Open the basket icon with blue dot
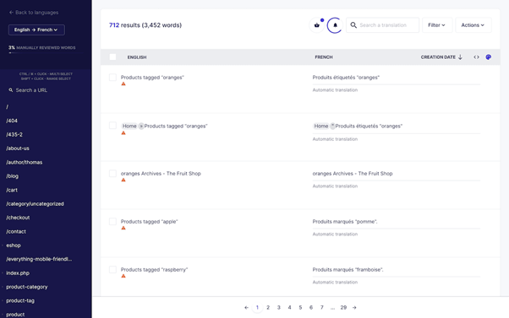This screenshot has width=509, height=318. (x=316, y=25)
